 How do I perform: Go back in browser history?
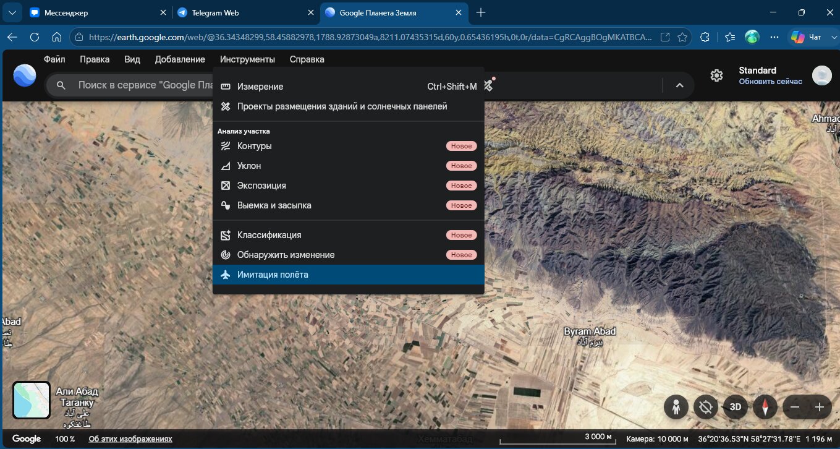(12, 37)
